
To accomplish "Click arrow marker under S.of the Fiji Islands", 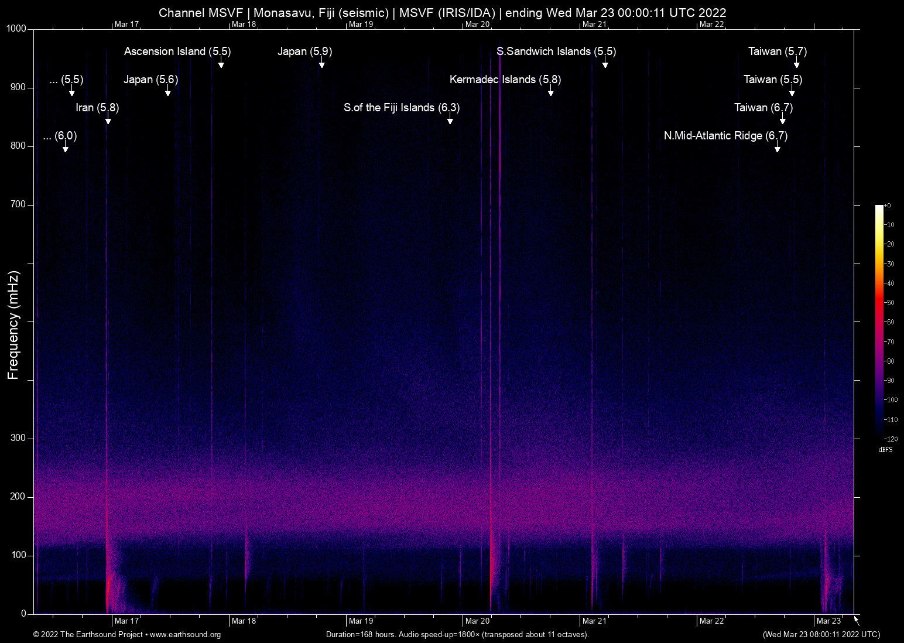I will [x=450, y=120].
